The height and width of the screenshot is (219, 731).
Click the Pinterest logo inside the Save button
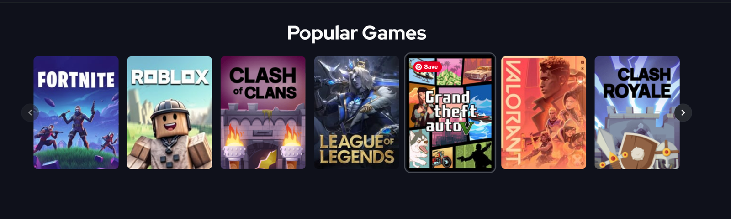click(418, 67)
